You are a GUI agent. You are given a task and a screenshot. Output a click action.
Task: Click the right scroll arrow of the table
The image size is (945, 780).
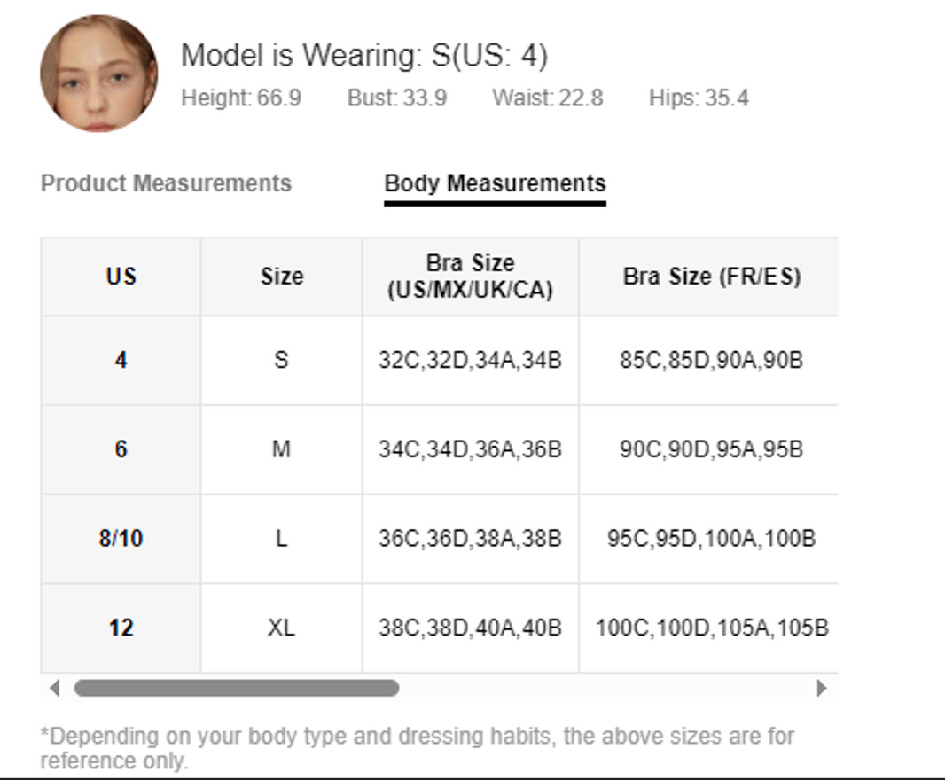tap(821, 688)
